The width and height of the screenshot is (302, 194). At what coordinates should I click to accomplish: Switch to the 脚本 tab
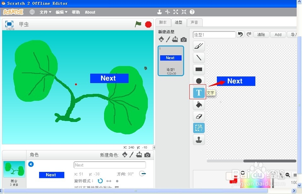163,22
